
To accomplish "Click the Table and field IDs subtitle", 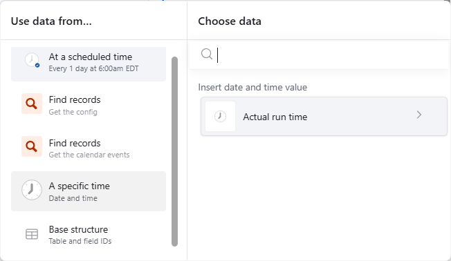I will pyautogui.click(x=80, y=241).
